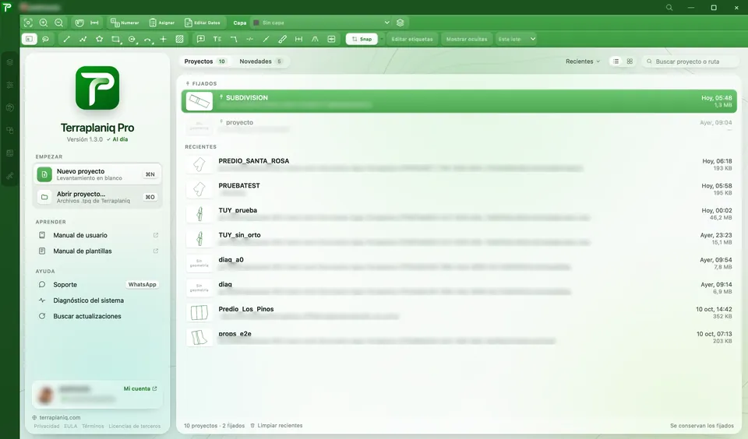
Task: Click the zoom out magnifier icon
Action: pos(58,23)
